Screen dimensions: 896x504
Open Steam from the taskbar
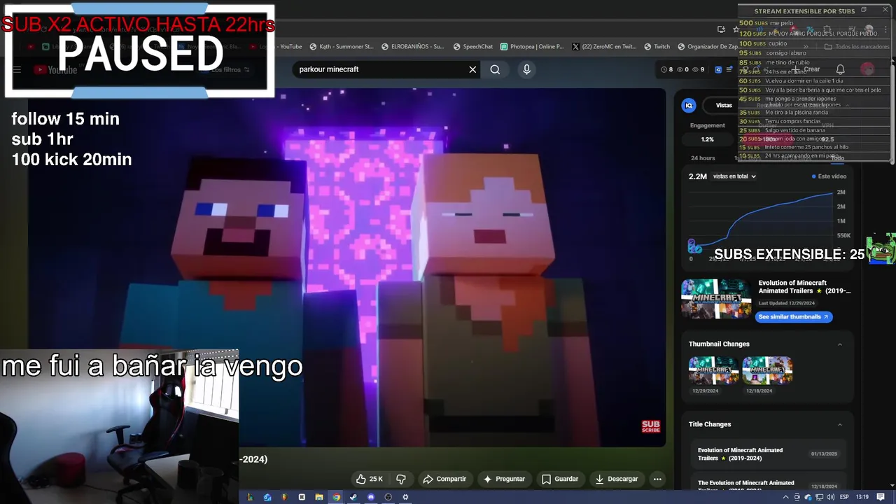point(353,497)
